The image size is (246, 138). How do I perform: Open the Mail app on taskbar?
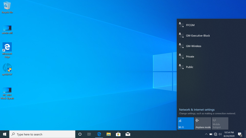128,134
